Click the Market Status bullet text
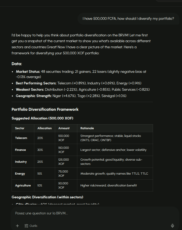 pyautogui.click(x=81, y=74)
